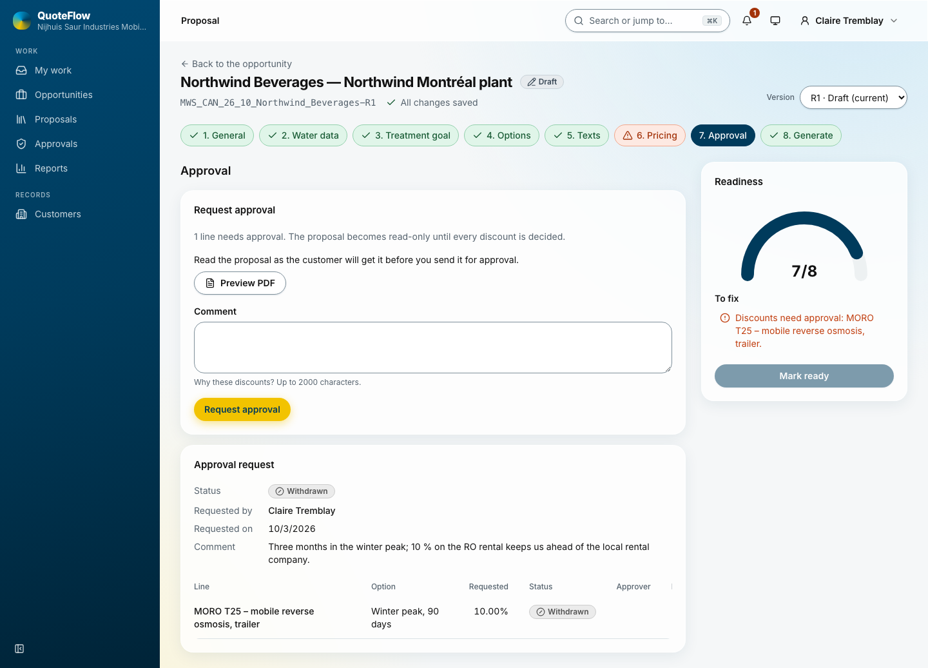Go to step 4. Options

[501, 135]
